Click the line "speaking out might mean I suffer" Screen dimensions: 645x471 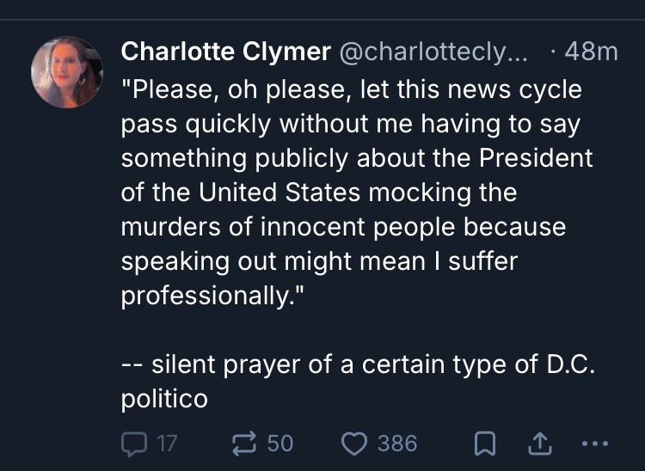click(x=319, y=260)
